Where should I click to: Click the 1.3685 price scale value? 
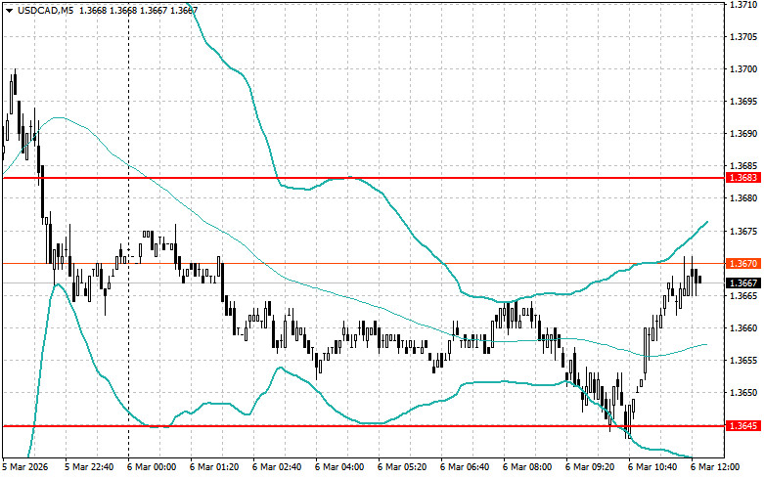click(x=744, y=166)
